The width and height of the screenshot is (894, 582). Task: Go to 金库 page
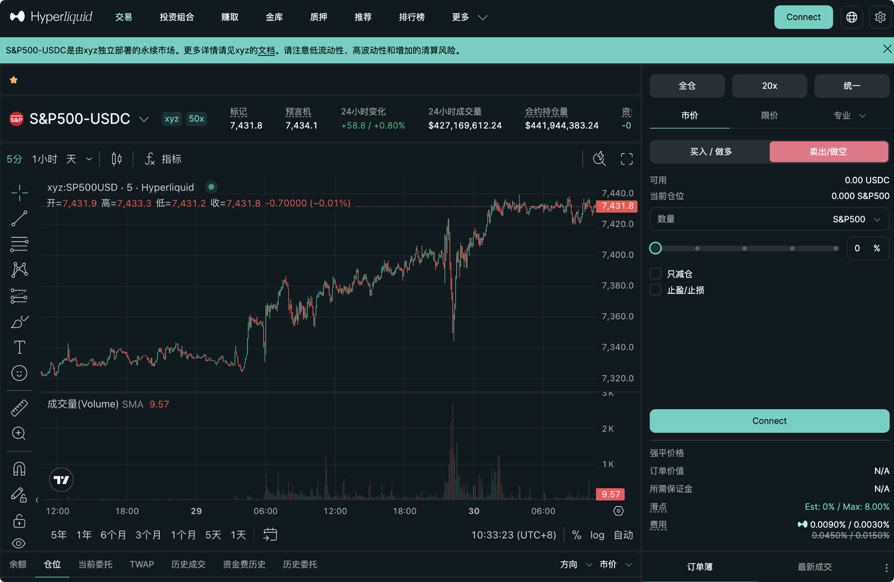click(x=274, y=17)
